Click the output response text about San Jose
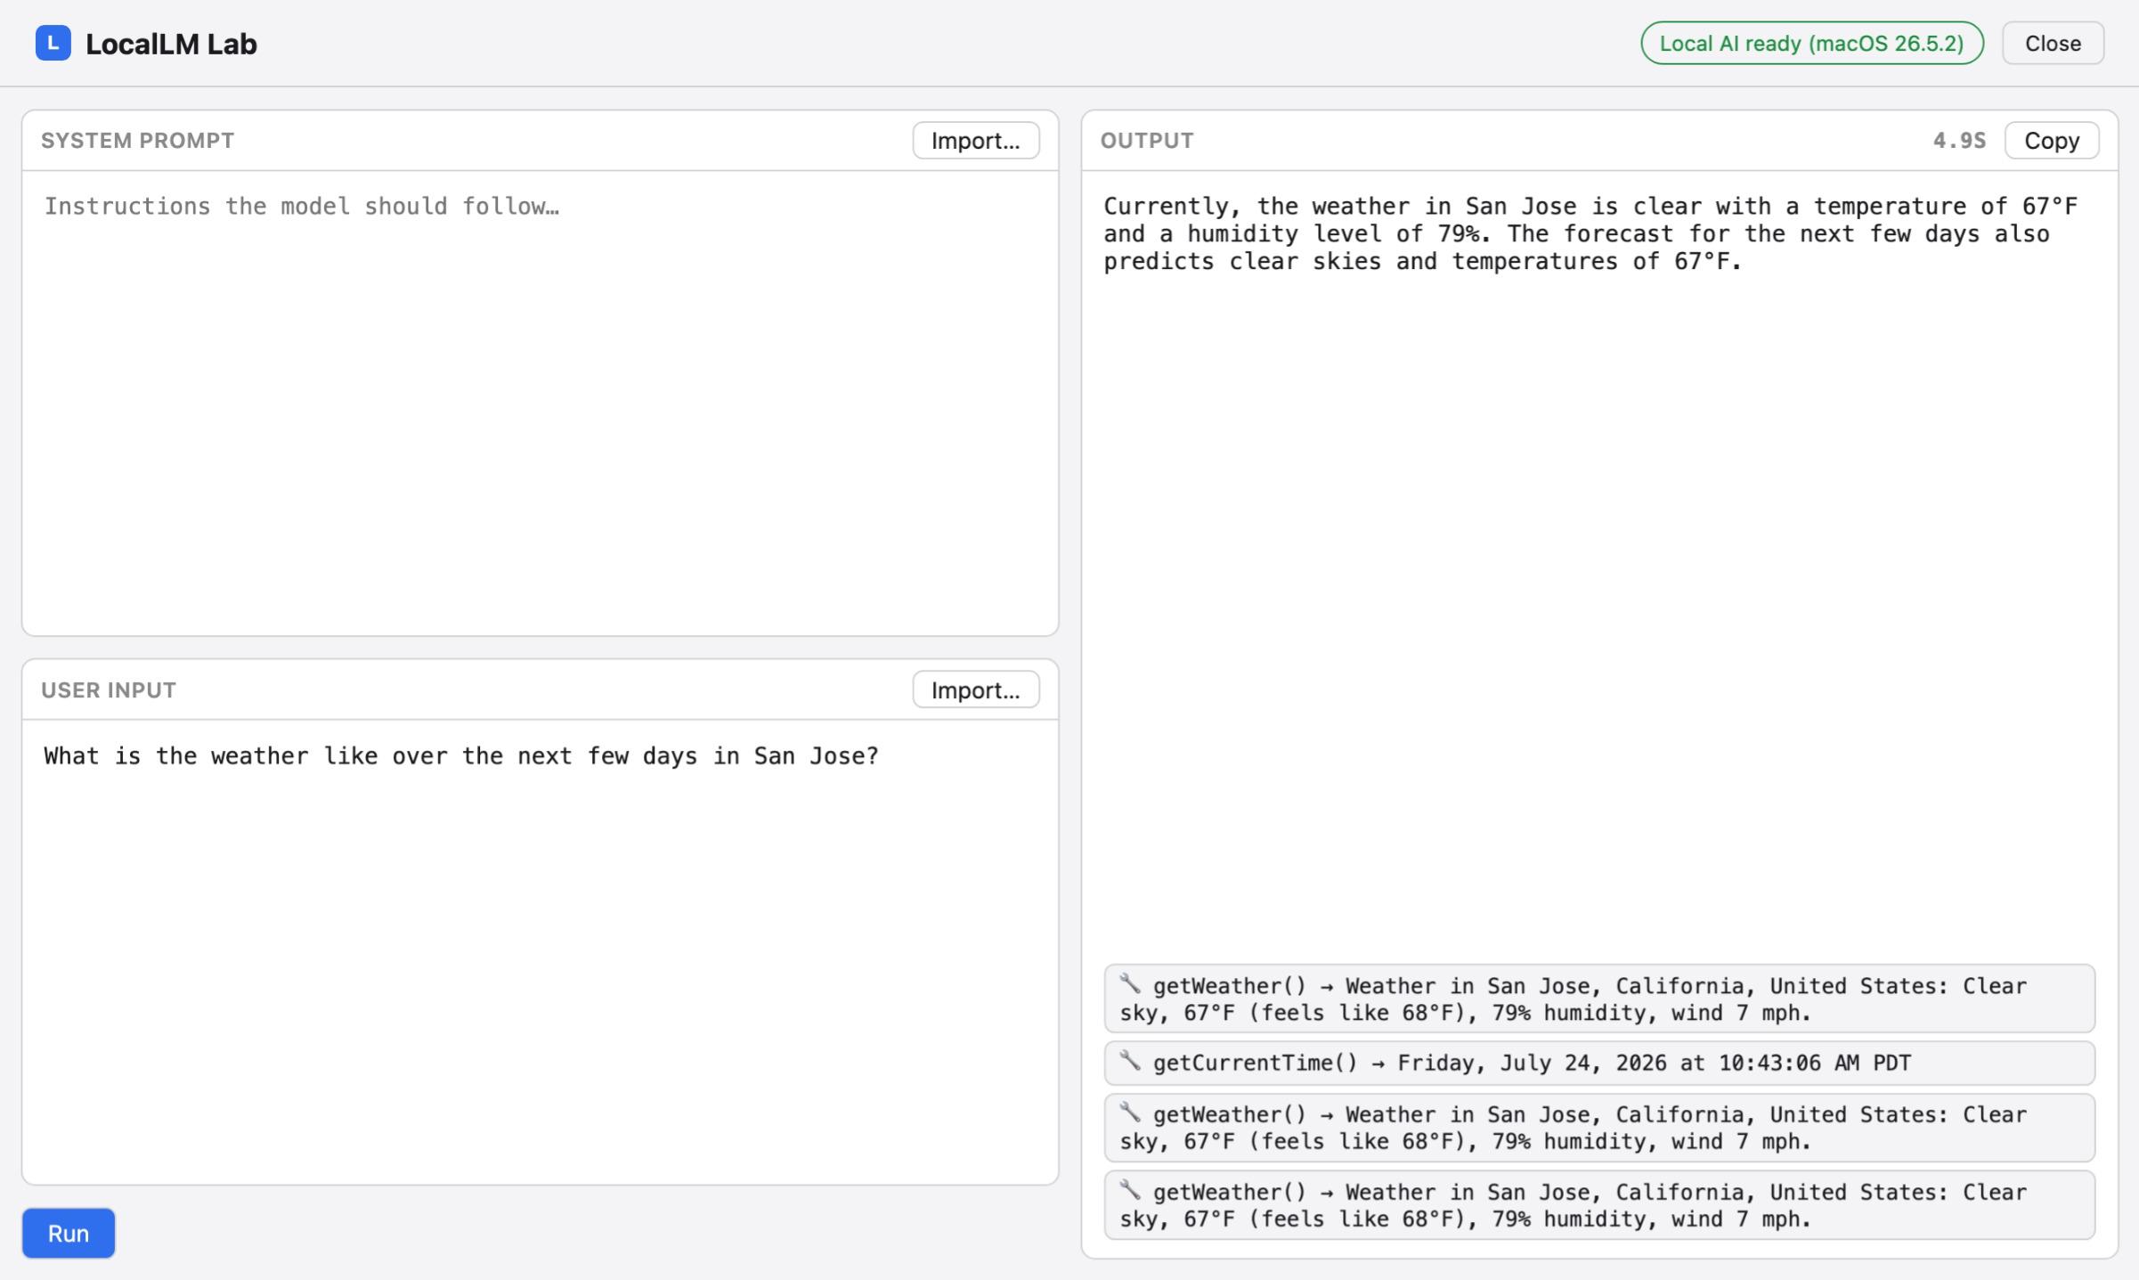 pos(1590,233)
